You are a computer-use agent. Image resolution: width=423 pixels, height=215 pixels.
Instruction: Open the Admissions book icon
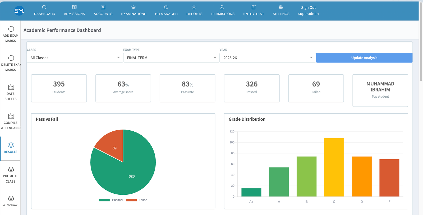click(74, 7)
